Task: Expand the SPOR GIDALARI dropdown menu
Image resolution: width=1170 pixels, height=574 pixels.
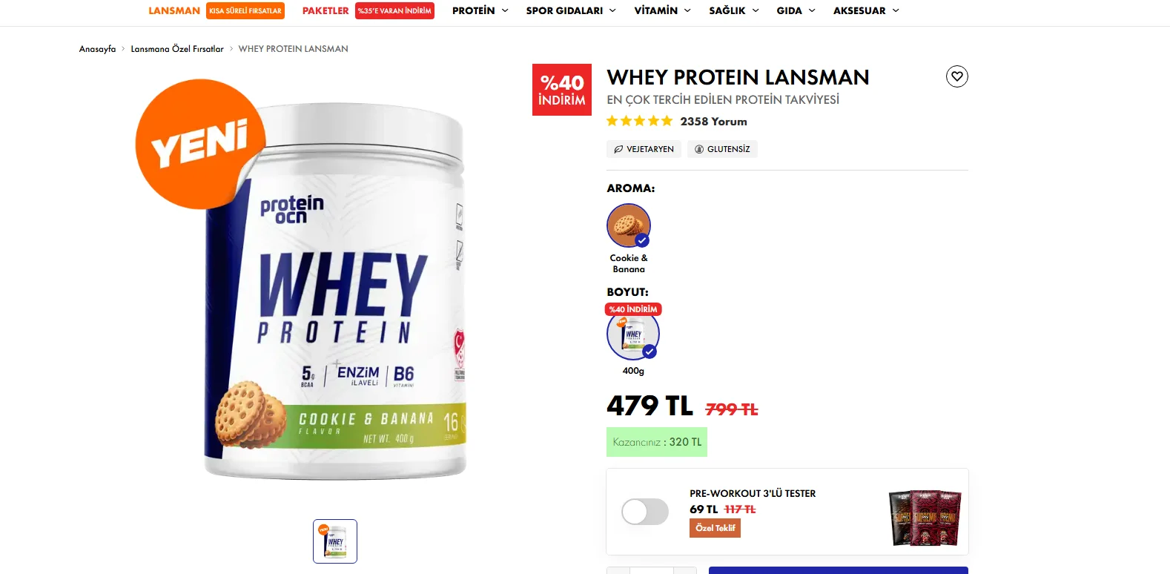Action: tap(571, 10)
